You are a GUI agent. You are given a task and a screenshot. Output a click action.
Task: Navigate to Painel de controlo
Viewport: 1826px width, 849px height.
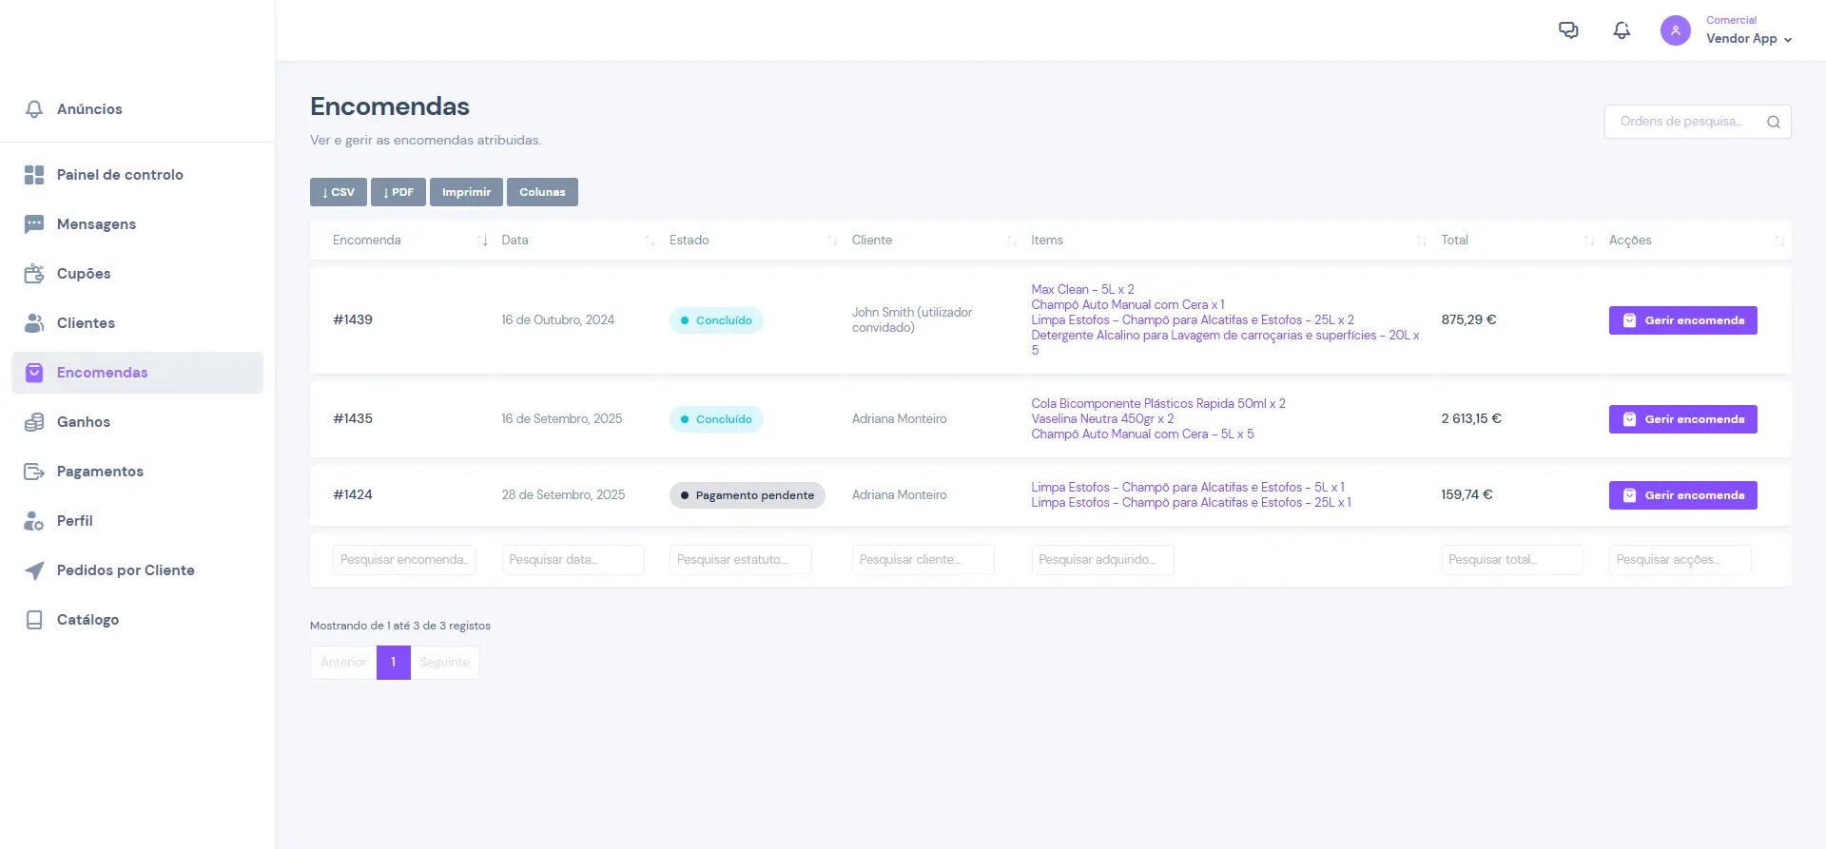coord(120,175)
